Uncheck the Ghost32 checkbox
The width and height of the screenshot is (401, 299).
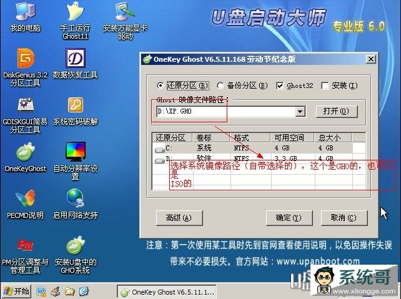click(x=280, y=86)
